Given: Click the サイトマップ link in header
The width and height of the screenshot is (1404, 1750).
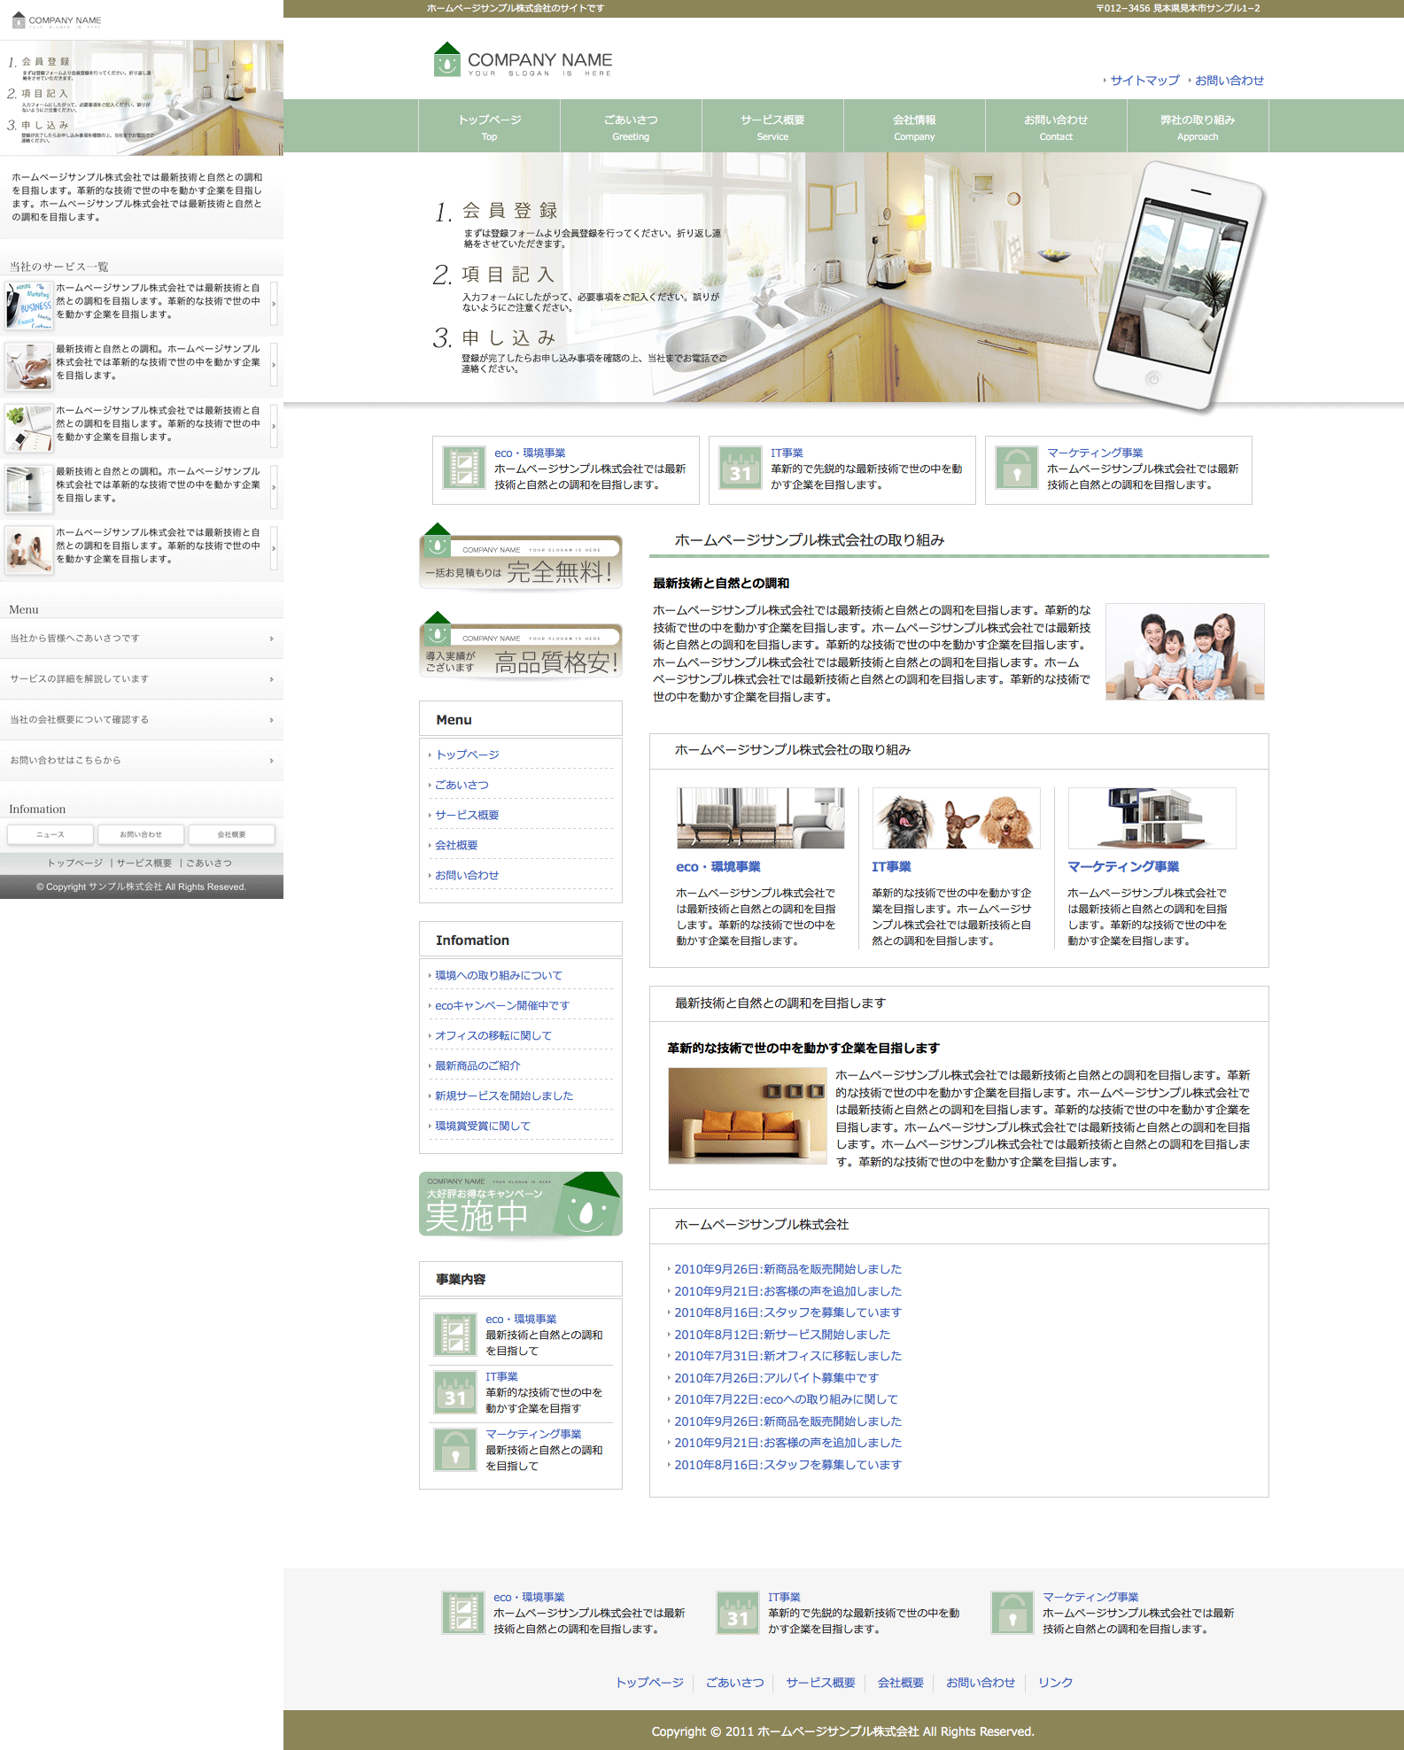Looking at the screenshot, I should pyautogui.click(x=1144, y=81).
